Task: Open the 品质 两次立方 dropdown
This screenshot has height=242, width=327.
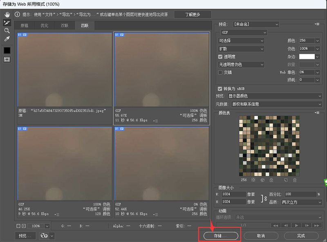Action: [301, 202]
